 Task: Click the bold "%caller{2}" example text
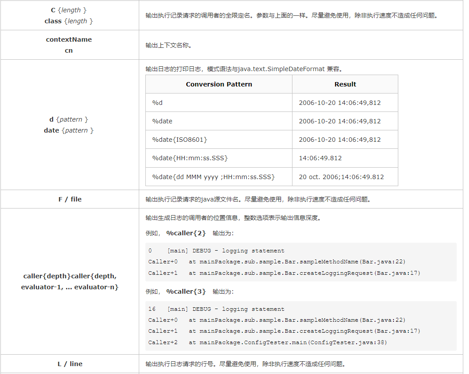186,233
